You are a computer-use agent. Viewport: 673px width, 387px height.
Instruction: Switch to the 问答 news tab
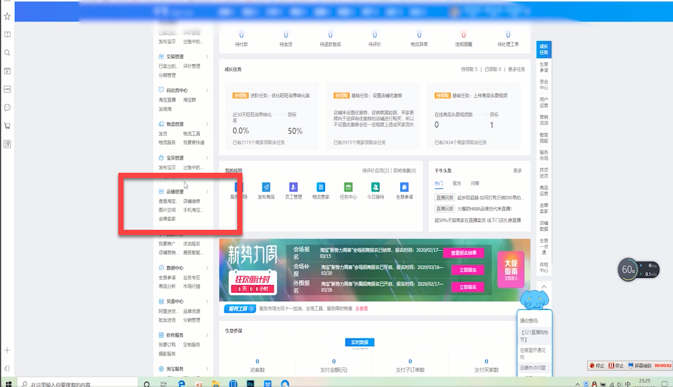tap(475, 183)
